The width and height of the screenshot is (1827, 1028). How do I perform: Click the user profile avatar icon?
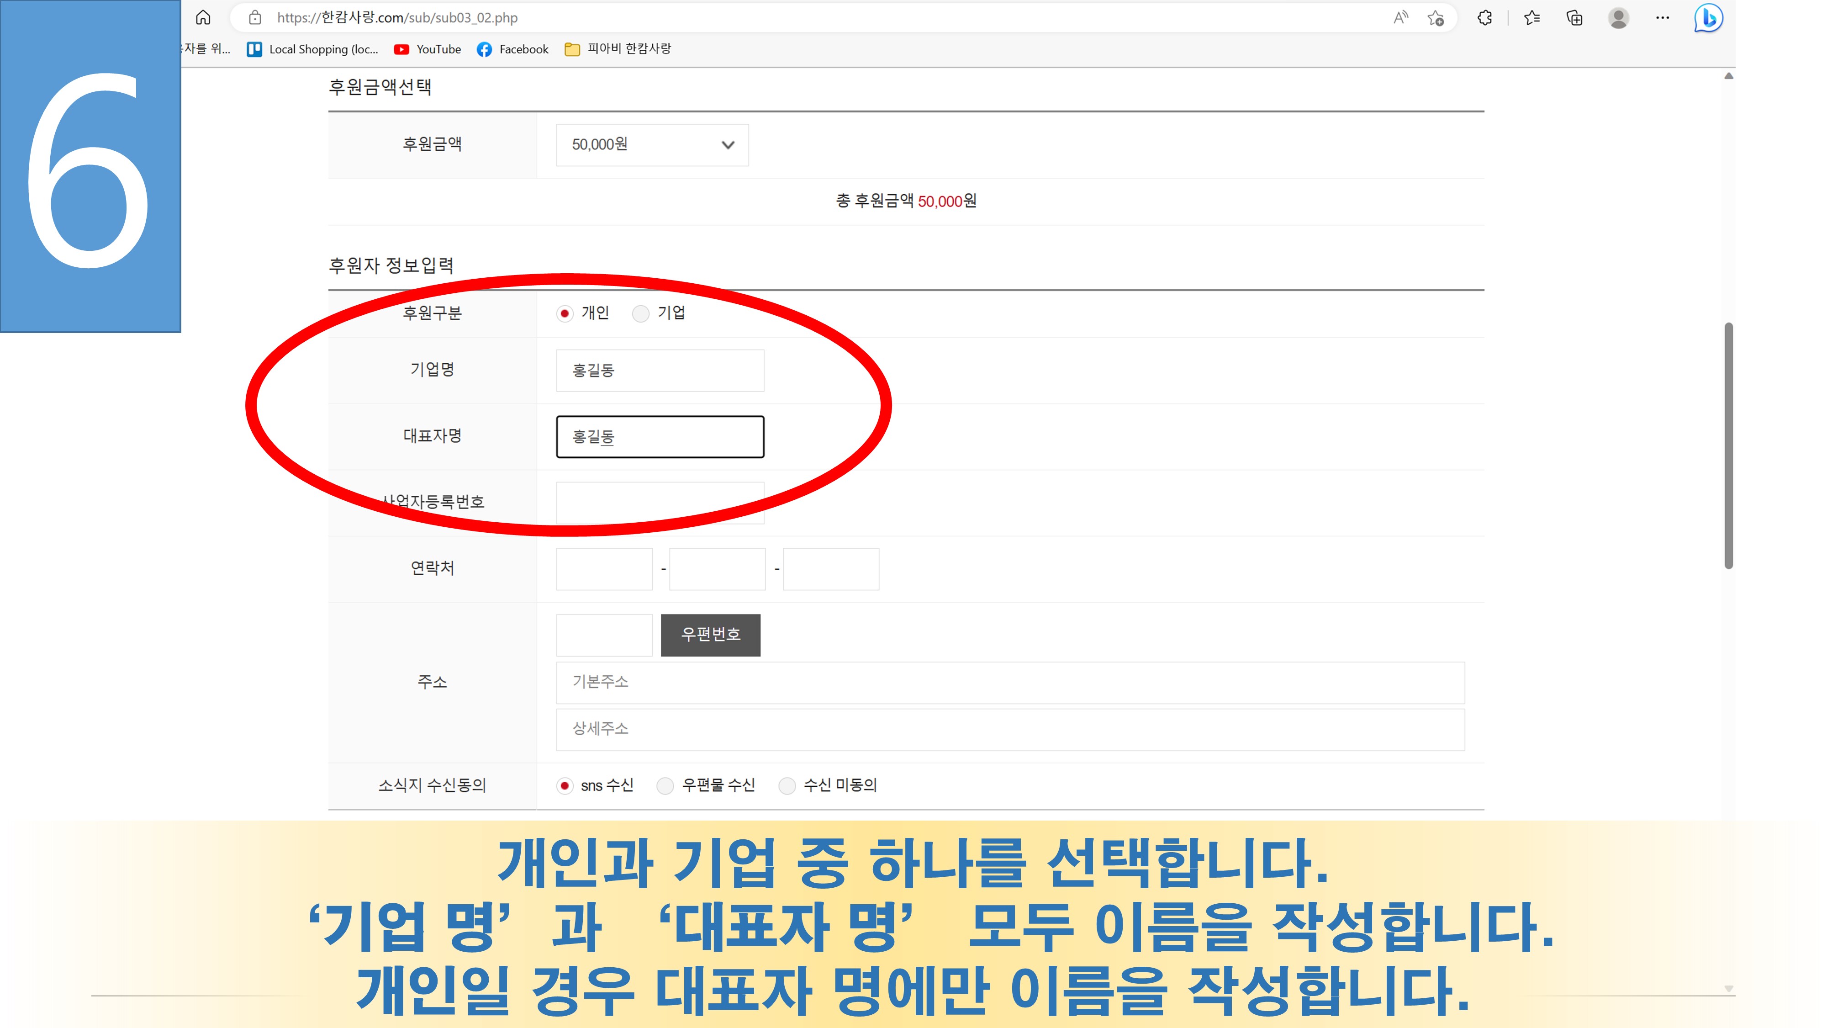1618,18
